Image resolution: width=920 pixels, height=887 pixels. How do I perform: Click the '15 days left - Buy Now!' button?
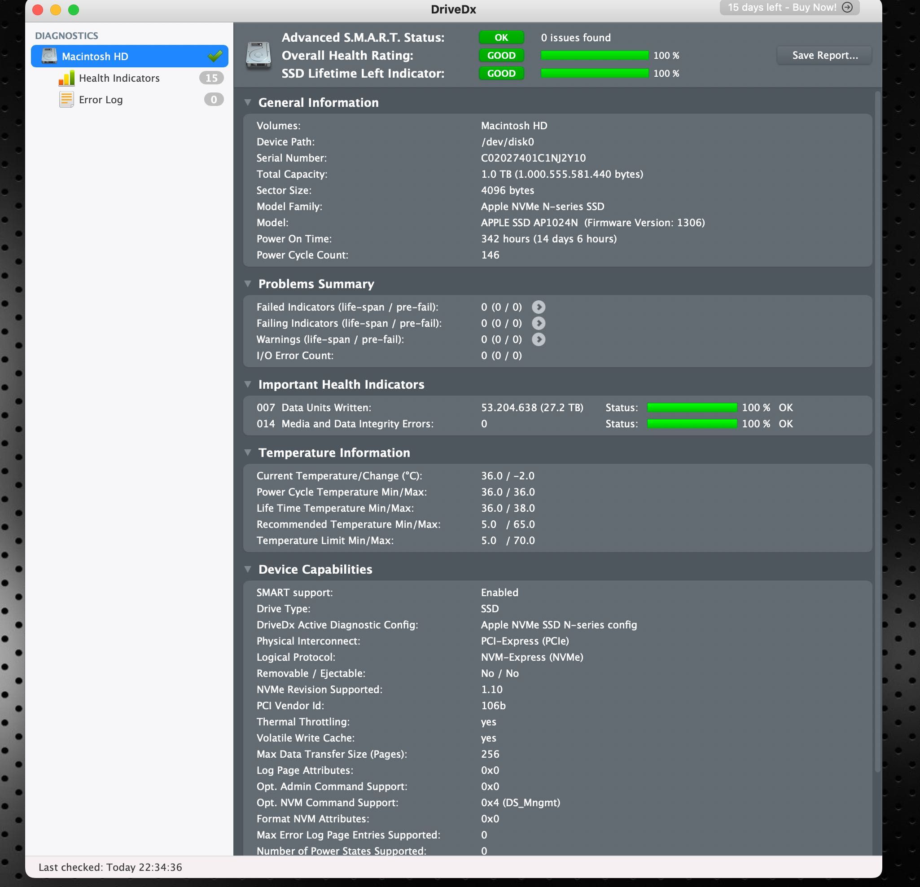click(789, 8)
